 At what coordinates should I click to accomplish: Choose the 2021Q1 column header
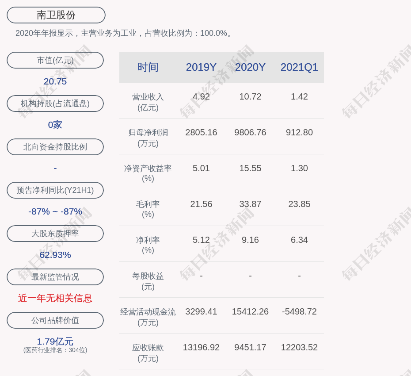pyautogui.click(x=299, y=67)
